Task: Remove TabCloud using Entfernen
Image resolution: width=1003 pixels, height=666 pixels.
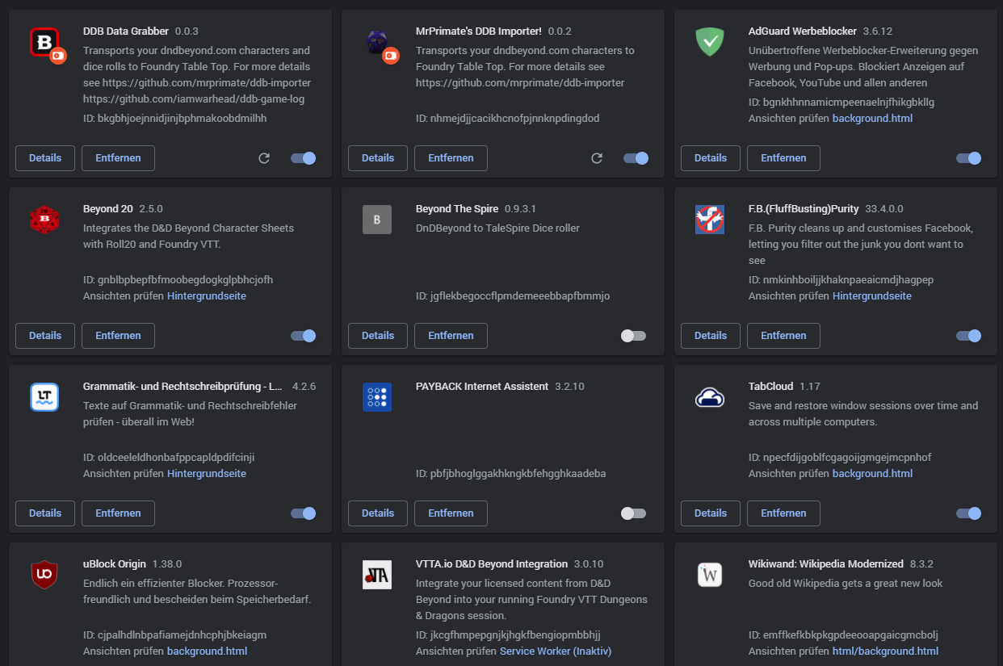Action: click(x=783, y=513)
